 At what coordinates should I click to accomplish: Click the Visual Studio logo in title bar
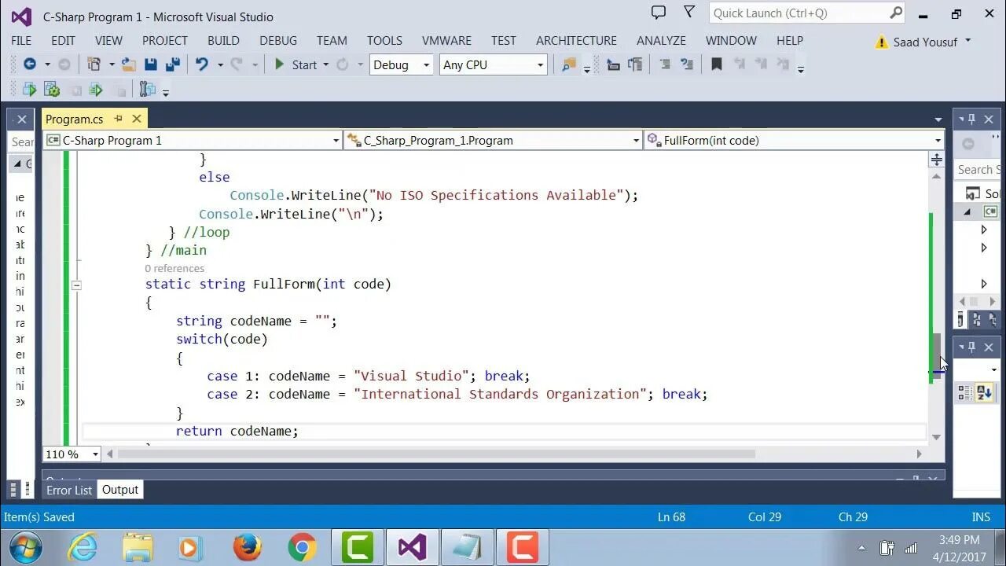(x=20, y=16)
